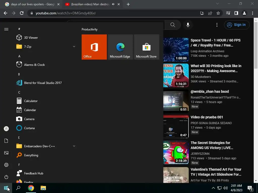
Task: Close the Google search tab
Action: [58, 4]
